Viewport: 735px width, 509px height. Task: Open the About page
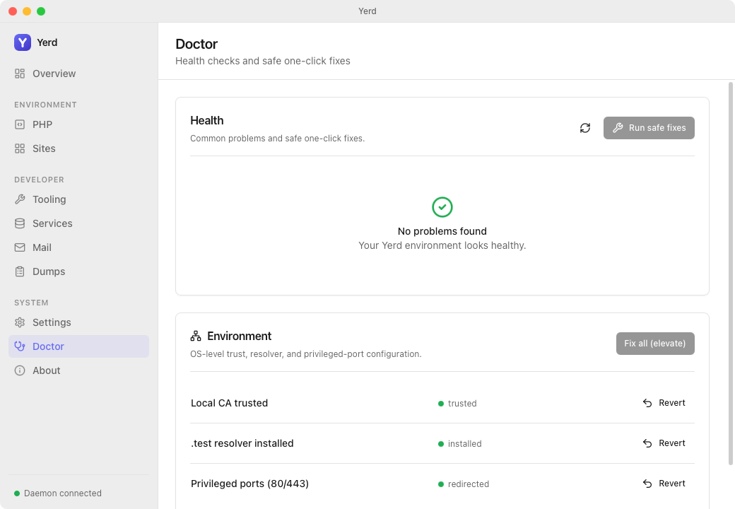tap(78, 370)
